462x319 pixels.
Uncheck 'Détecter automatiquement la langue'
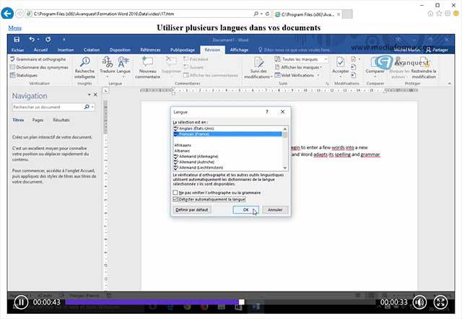click(176, 199)
